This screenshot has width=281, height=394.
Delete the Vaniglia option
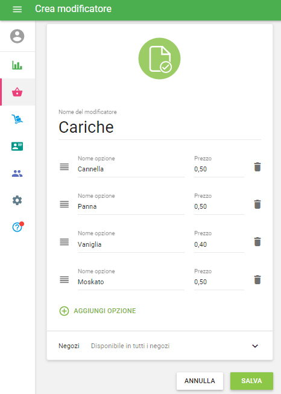coord(257,242)
